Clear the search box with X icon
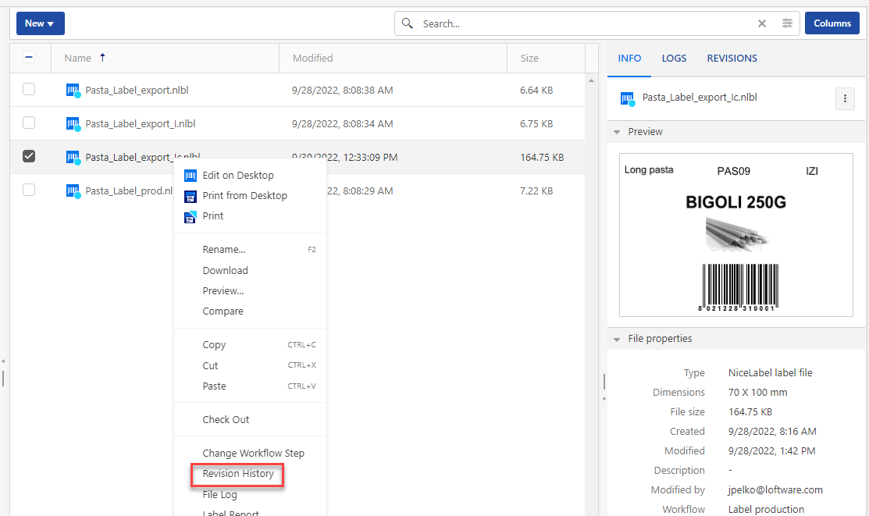The image size is (869, 516). click(762, 23)
